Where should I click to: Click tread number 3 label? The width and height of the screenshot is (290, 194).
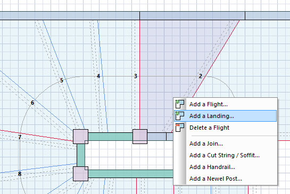coord(136,76)
